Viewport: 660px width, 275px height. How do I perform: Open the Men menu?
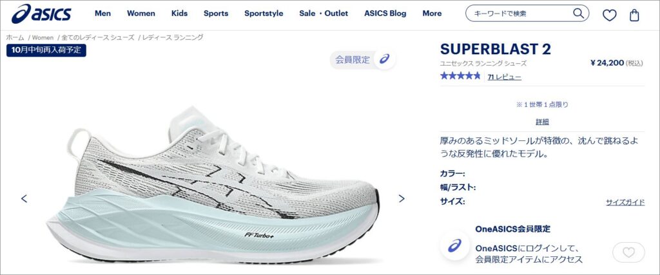(x=102, y=14)
